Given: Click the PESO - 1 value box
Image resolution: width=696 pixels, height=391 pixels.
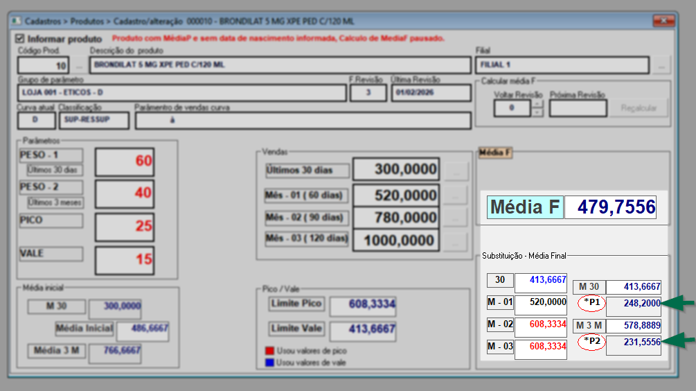Looking at the screenshot, I should (x=125, y=162).
